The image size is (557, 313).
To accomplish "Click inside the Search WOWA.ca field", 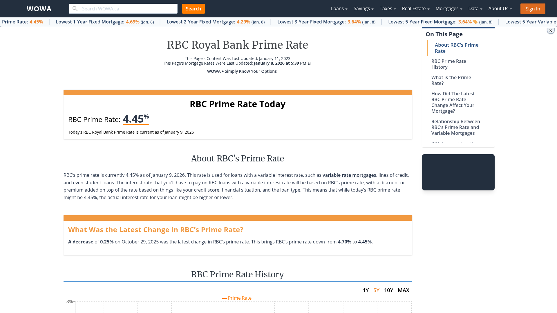I will point(125,8).
